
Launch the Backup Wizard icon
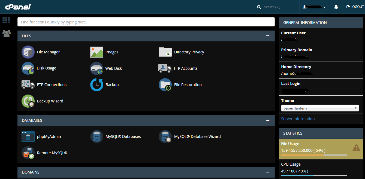(28, 101)
